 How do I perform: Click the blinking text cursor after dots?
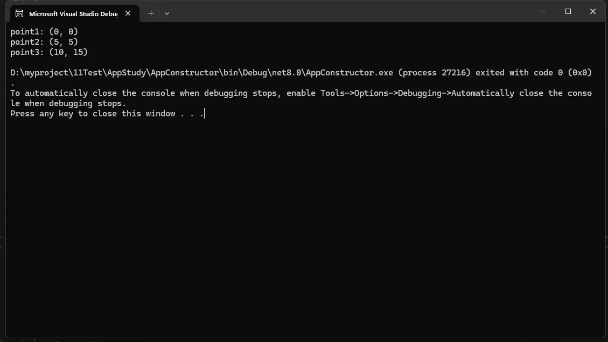point(204,114)
